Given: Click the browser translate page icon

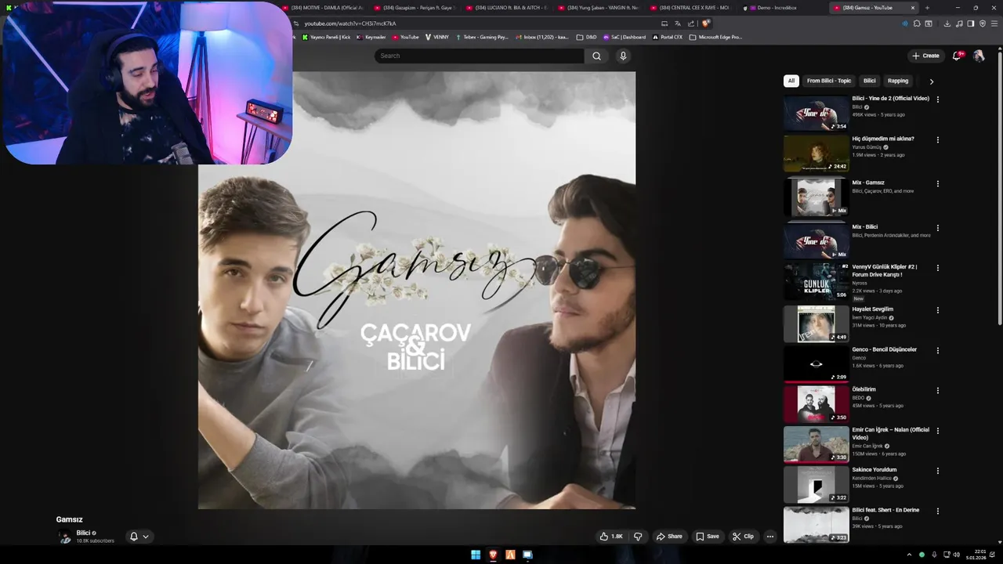Looking at the screenshot, I should tap(678, 23).
